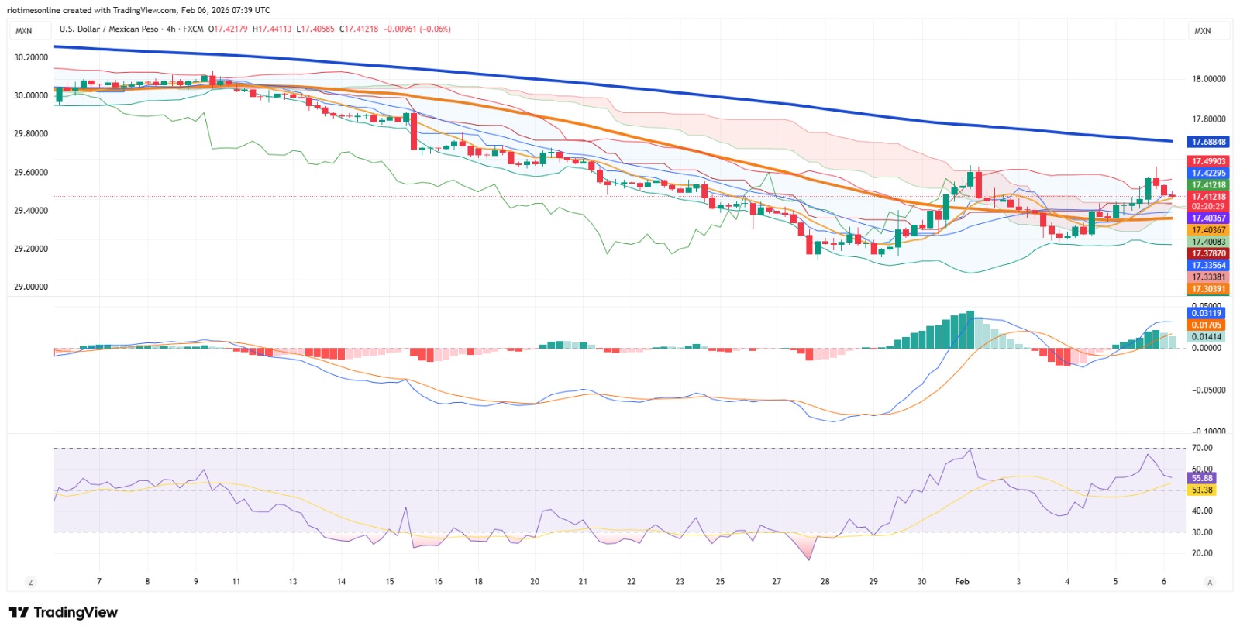Click the date 6 at the time axis end
Image resolution: width=1240 pixels, height=633 pixels.
(1163, 581)
